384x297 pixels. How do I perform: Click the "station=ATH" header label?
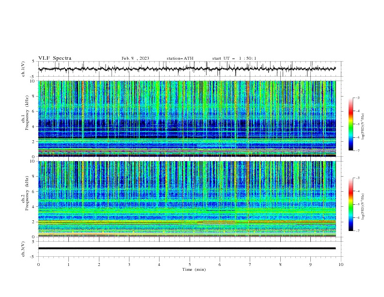coord(180,58)
